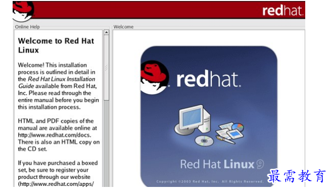Click the text 'http://www.redhat.com/docs.'
The width and height of the screenshot is (330, 192).
coord(55,135)
